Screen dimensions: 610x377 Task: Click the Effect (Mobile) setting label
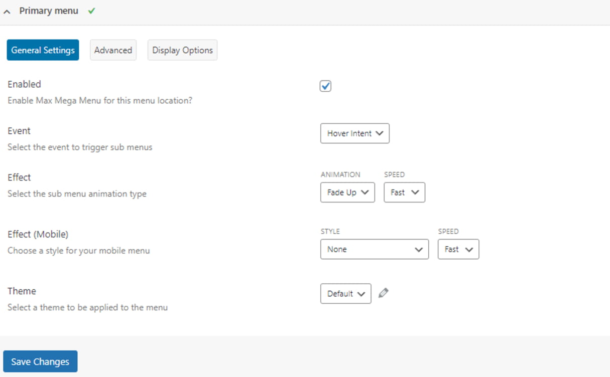point(38,234)
